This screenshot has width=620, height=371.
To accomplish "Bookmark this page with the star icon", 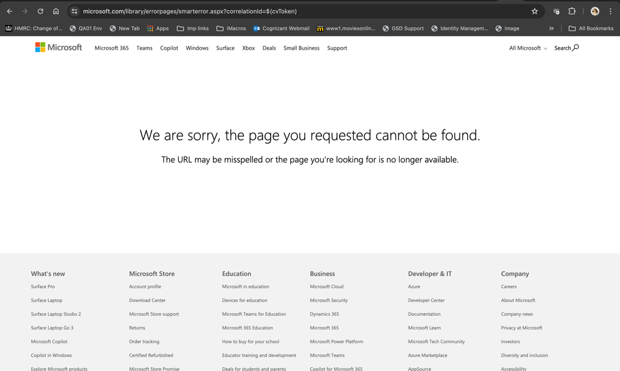I will click(534, 11).
